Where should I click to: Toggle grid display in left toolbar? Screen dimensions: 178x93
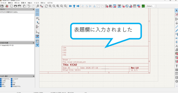click(x=37, y=10)
